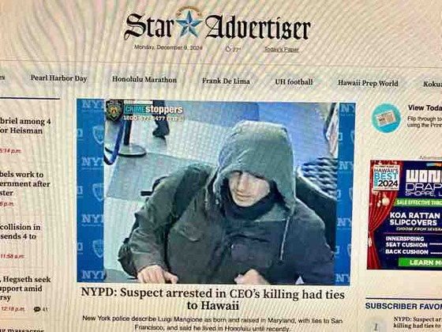The width and height of the screenshot is (442, 332).
Task: Open the Subscriber Favorites NYPD story link
Action: (418, 323)
